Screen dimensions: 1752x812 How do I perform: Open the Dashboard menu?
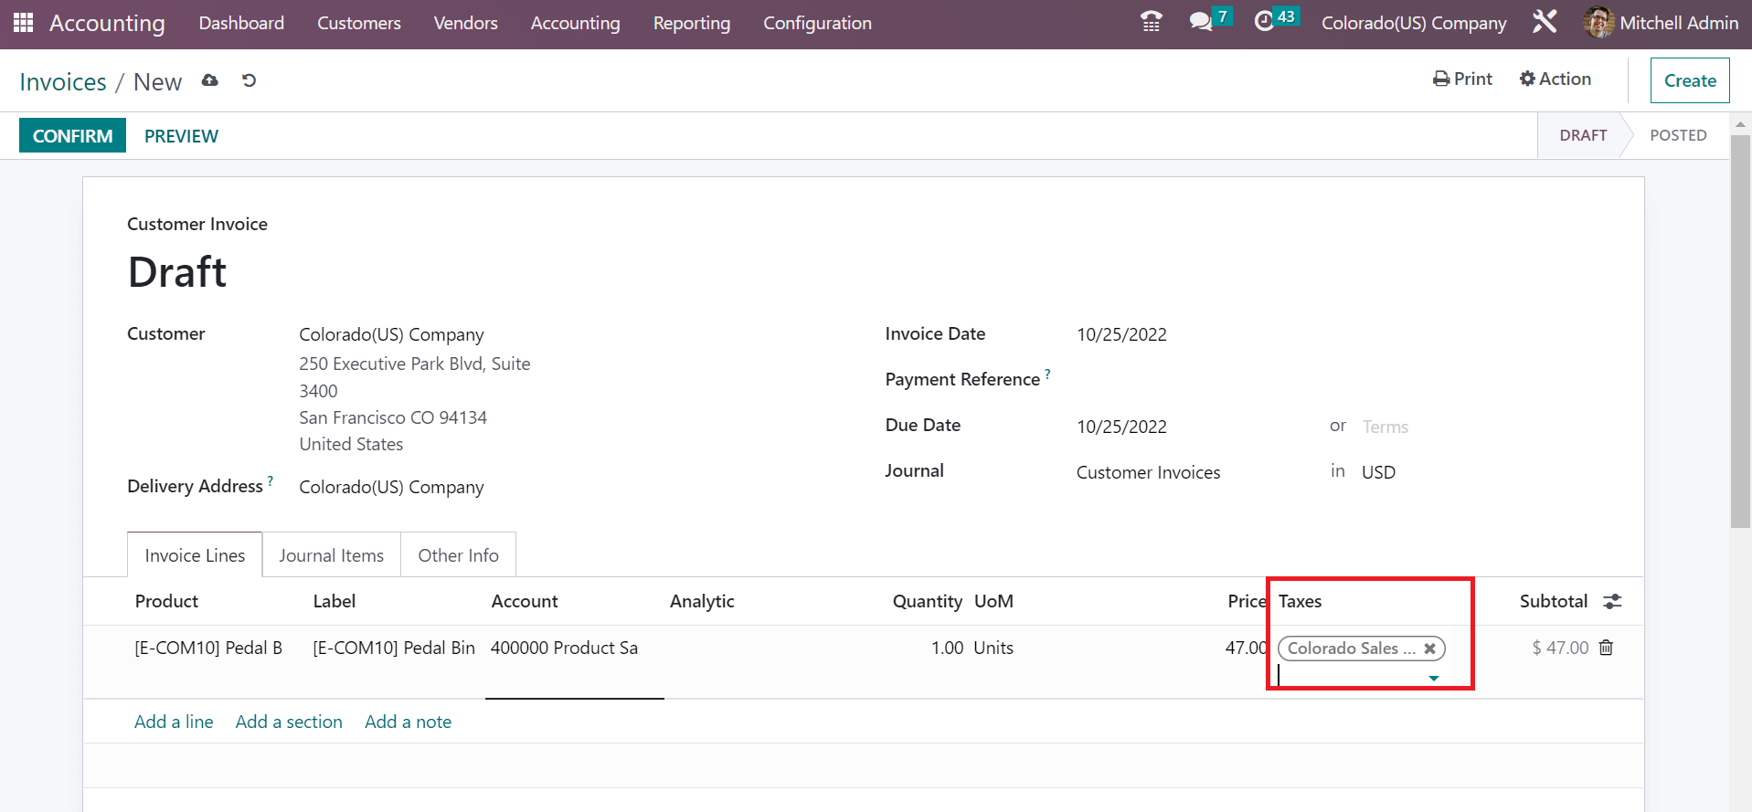coord(241,23)
